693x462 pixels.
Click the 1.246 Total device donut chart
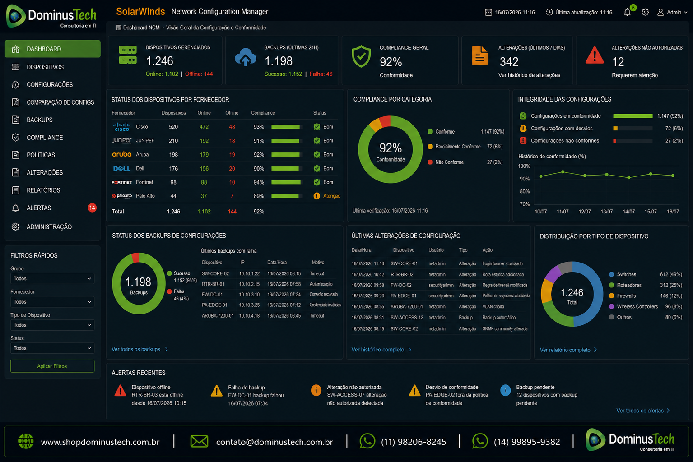click(x=572, y=294)
